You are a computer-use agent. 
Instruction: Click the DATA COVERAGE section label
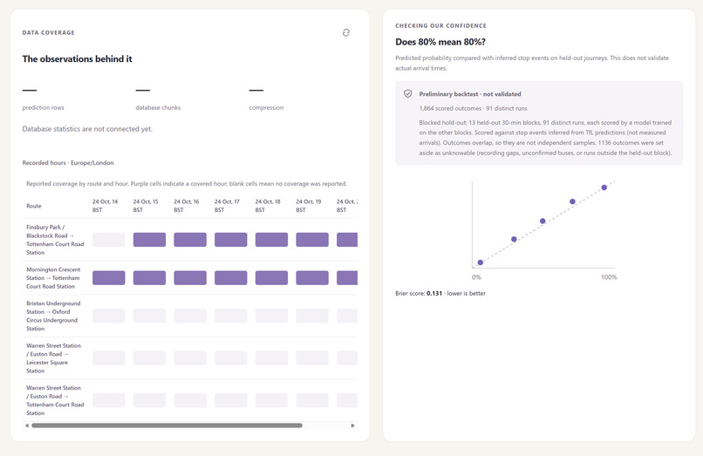49,33
